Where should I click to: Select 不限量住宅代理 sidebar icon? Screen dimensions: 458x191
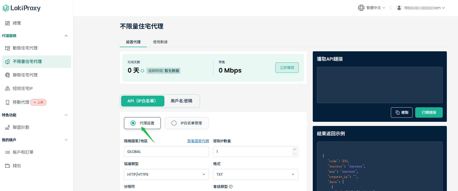(x=8, y=62)
